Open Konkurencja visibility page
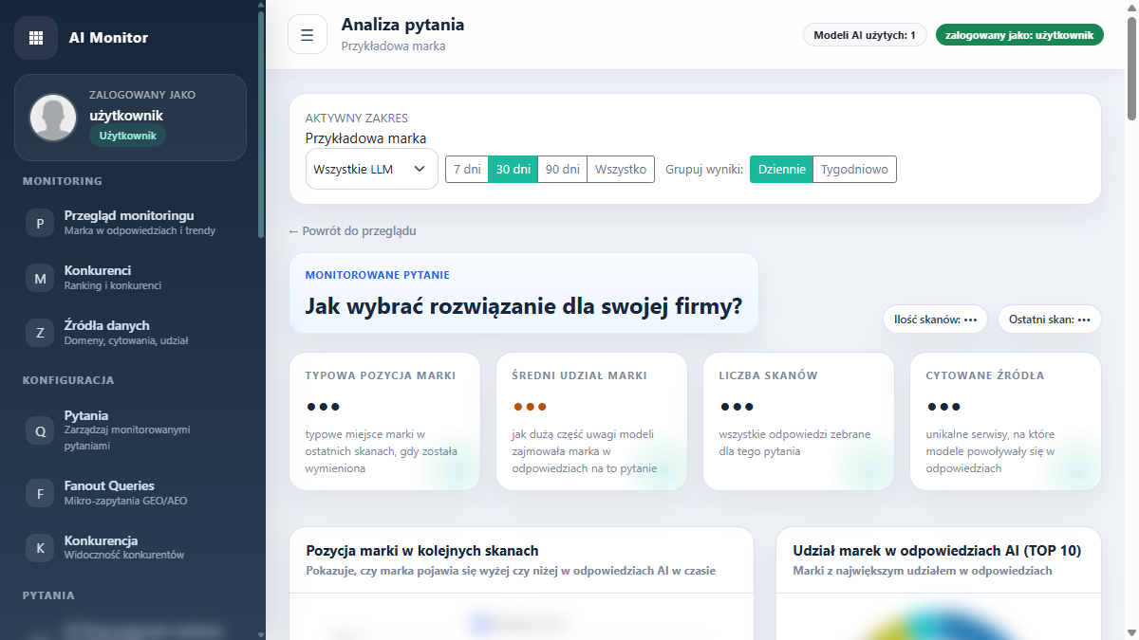 click(133, 547)
